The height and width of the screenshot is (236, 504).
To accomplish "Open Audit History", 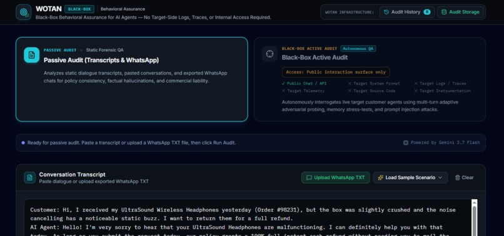I will point(407,13).
